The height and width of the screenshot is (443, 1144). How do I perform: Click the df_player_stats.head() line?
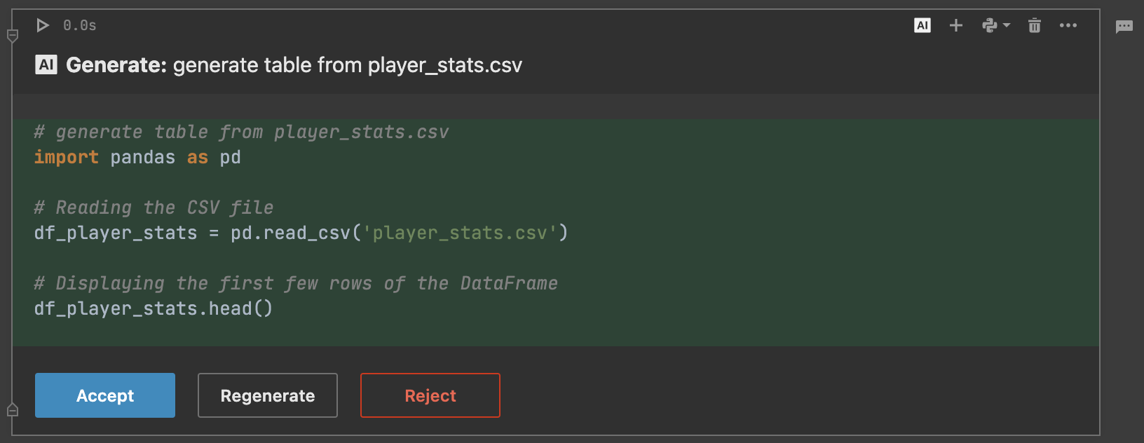[154, 308]
